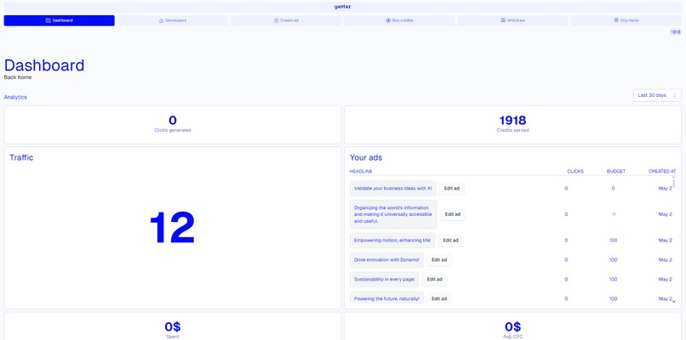Screen dimensions: 686x340
Task: Open the Withdraw tab
Action: click(512, 20)
